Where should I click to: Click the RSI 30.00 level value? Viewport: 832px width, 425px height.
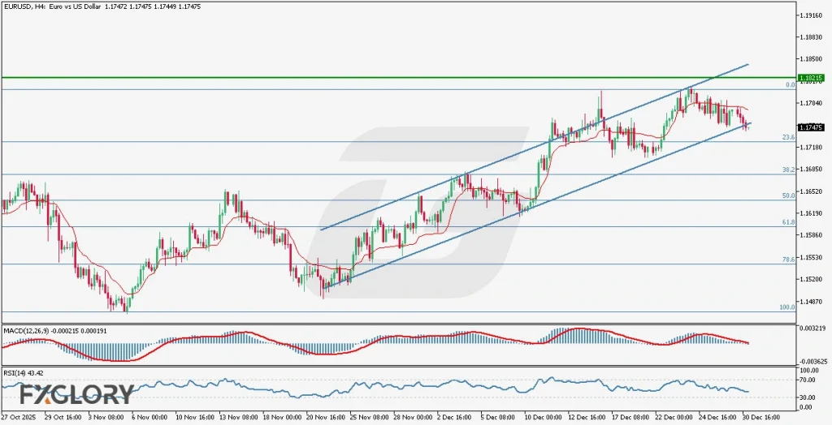tap(808, 397)
